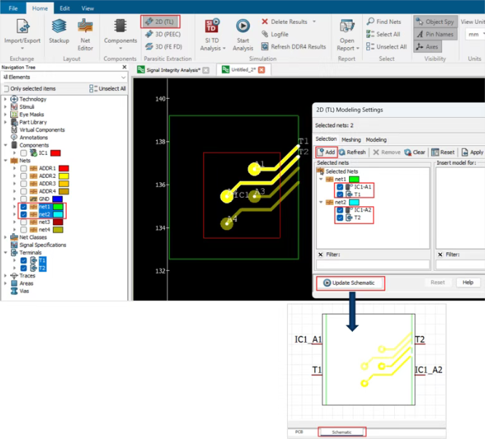Uncheck IC1-A1 in Selected Nets
485x441 pixels.
[340, 187]
